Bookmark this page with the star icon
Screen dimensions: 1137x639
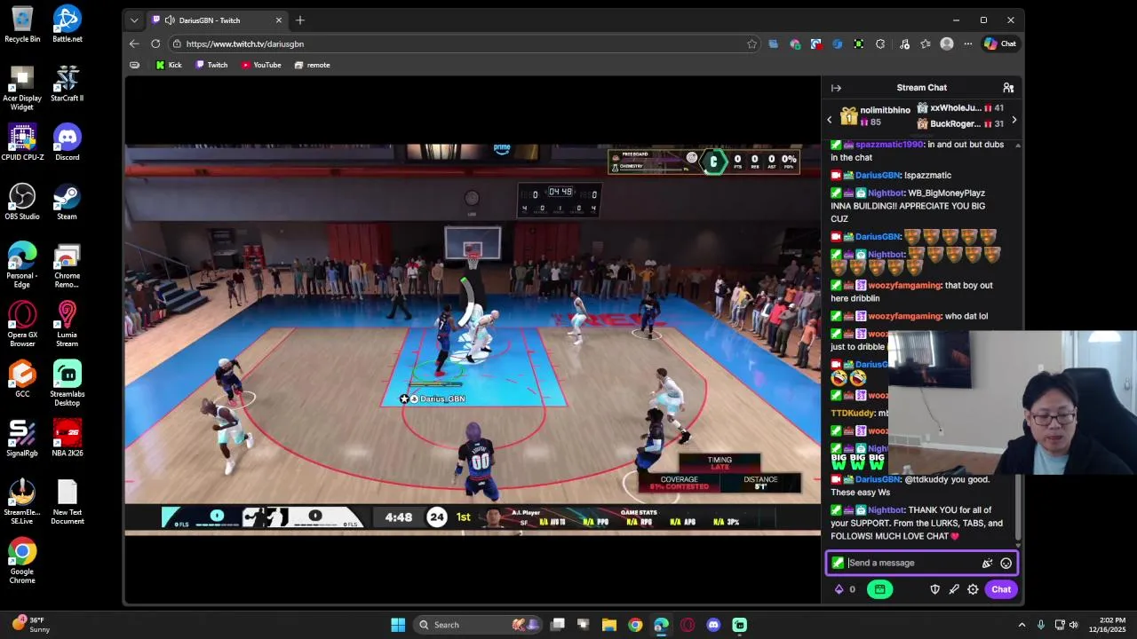[x=752, y=43]
